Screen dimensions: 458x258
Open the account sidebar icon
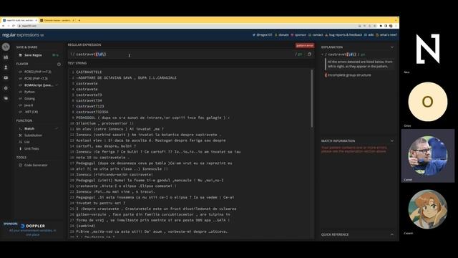pos(6,67)
